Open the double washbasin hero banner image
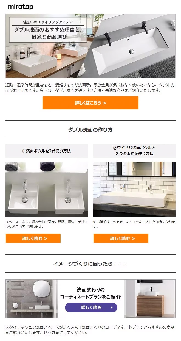The width and height of the screenshot is (181, 341). coord(90,46)
